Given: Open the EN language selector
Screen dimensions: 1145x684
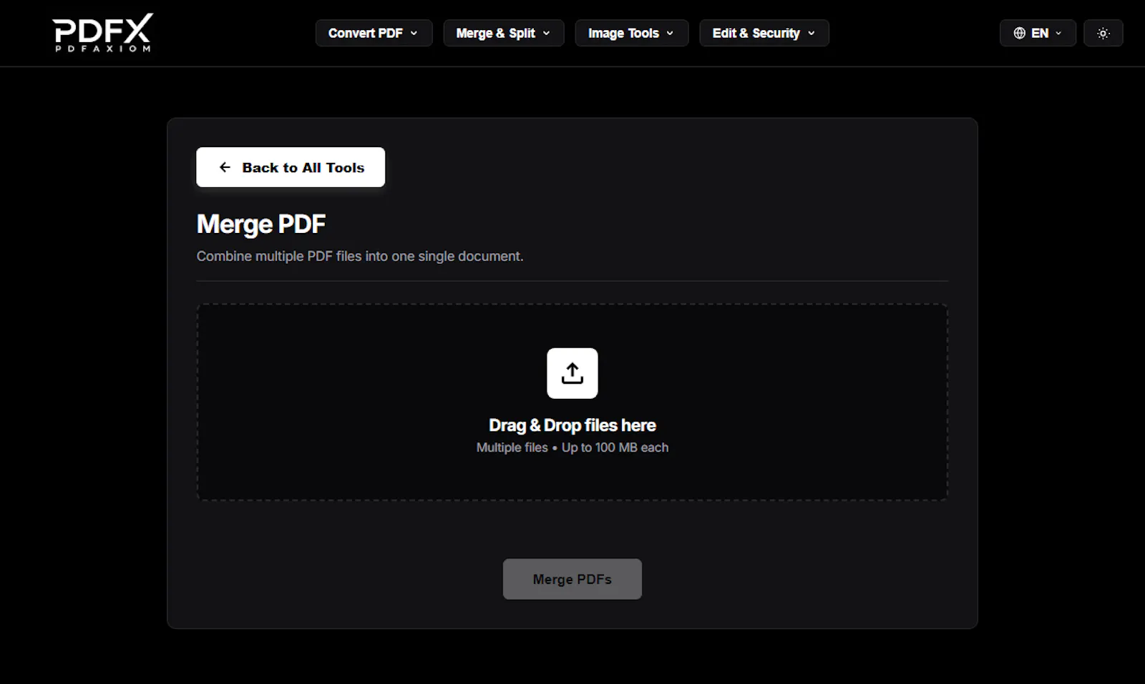Looking at the screenshot, I should pos(1038,33).
